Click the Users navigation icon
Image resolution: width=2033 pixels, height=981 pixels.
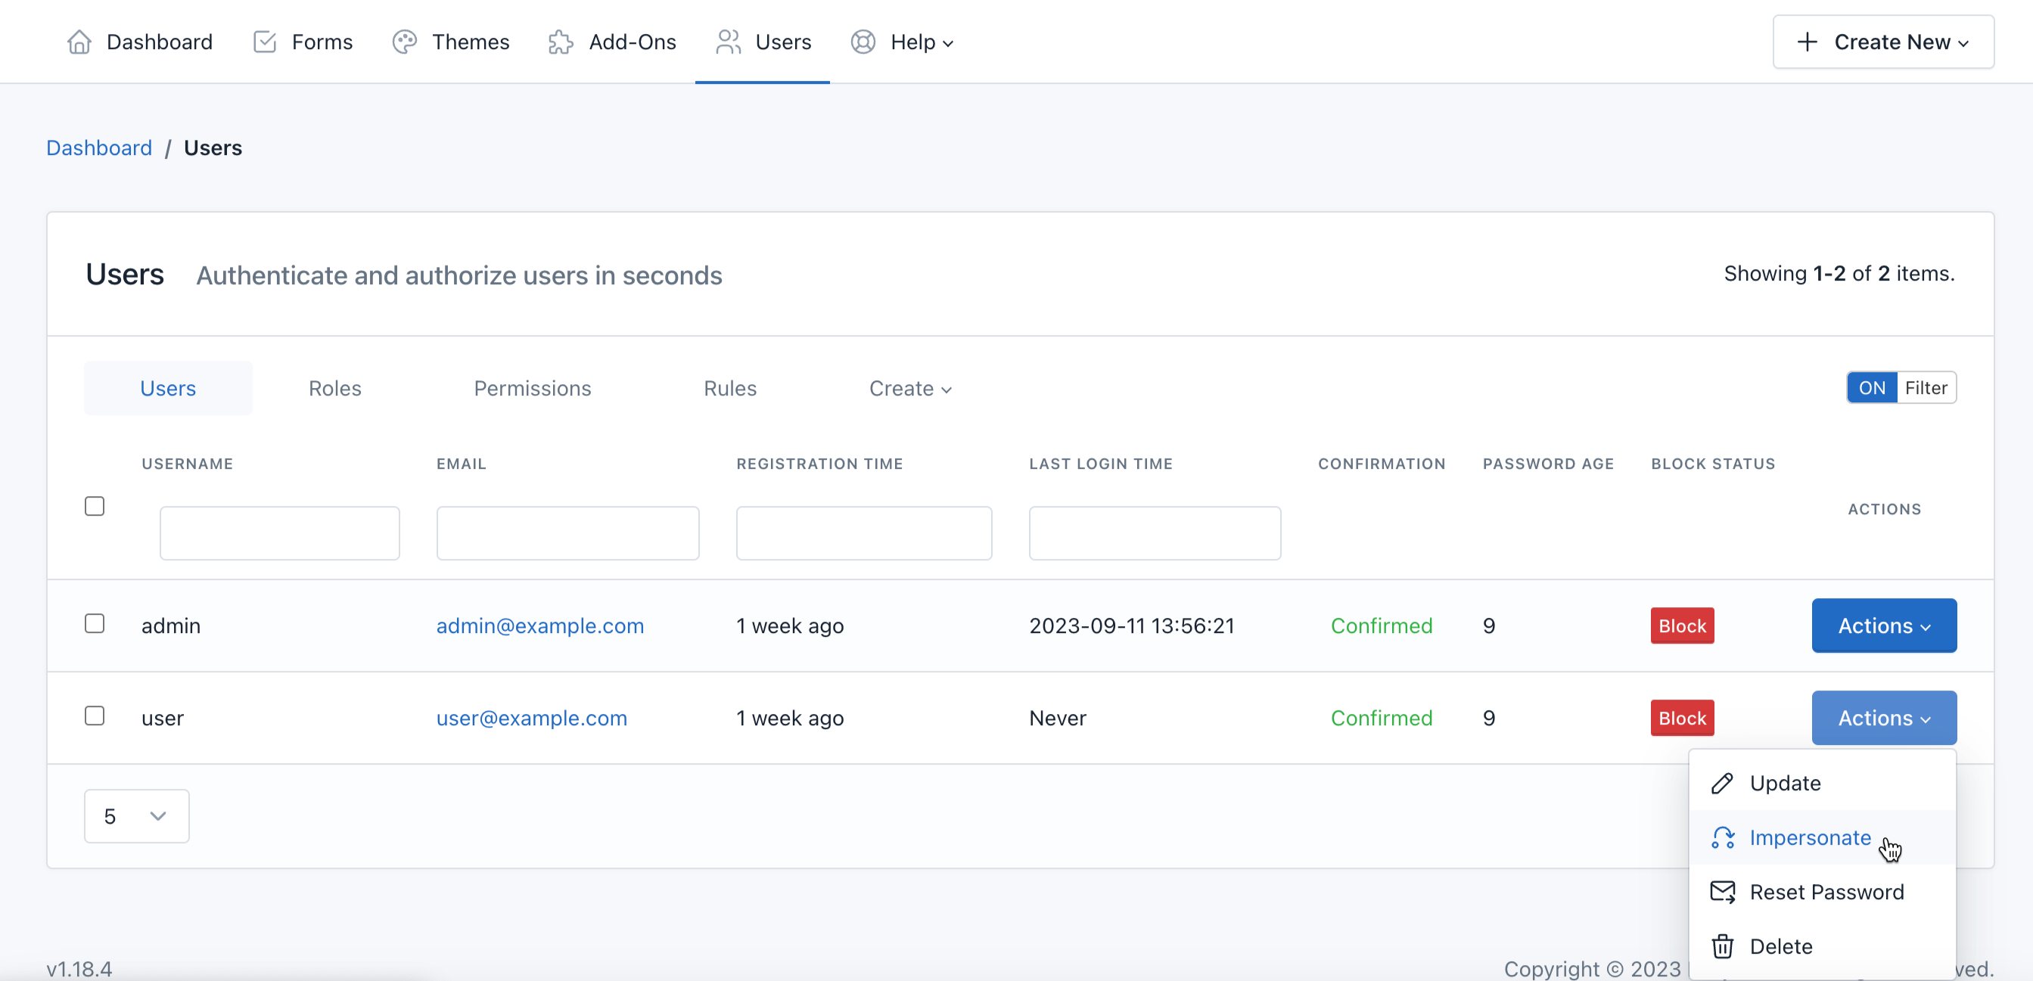pos(727,40)
